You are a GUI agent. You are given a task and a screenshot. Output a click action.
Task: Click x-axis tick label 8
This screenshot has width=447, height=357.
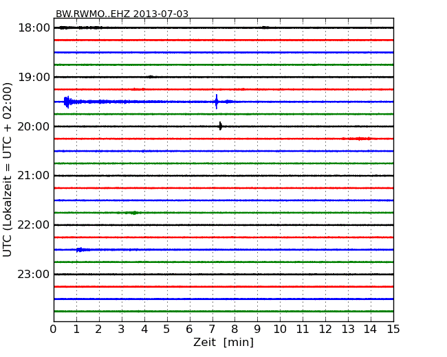[235, 330]
